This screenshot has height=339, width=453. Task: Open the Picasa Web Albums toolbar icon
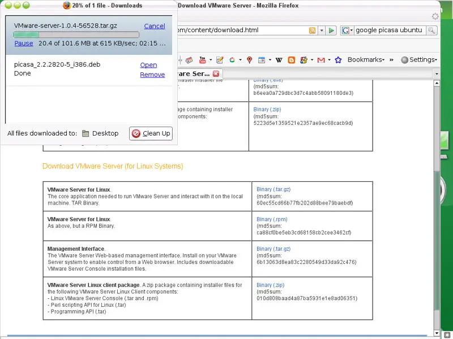click(232, 60)
